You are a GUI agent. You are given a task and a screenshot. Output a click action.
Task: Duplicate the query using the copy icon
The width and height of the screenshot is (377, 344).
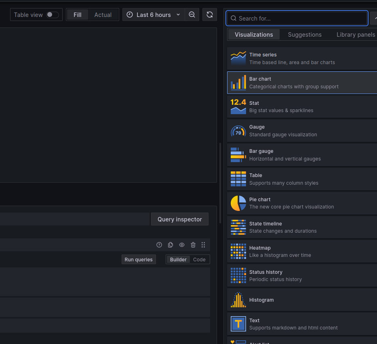171,245
